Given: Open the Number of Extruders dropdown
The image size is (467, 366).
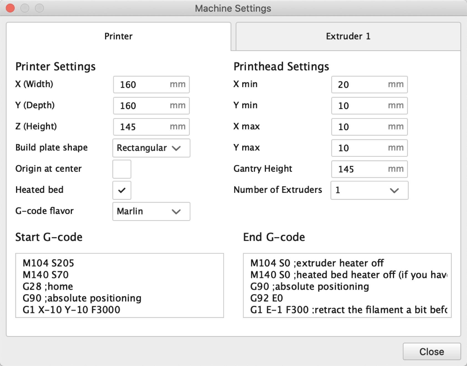Looking at the screenshot, I should pos(369,190).
